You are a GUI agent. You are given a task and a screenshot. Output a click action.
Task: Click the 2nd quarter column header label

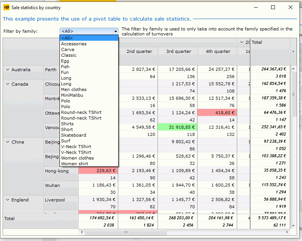point(139,51)
